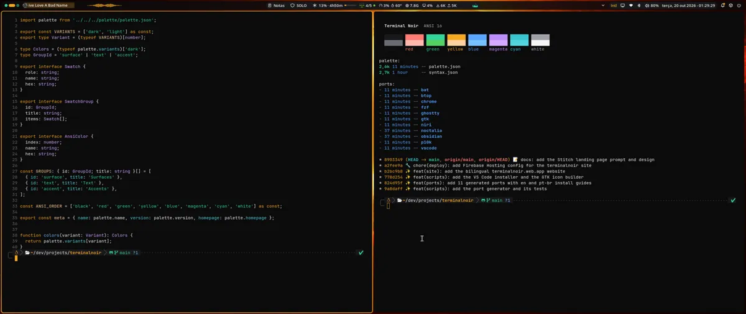Screen dimensions: 746x314
Task: Open the control center icon beside the bell
Action: coord(730,6)
